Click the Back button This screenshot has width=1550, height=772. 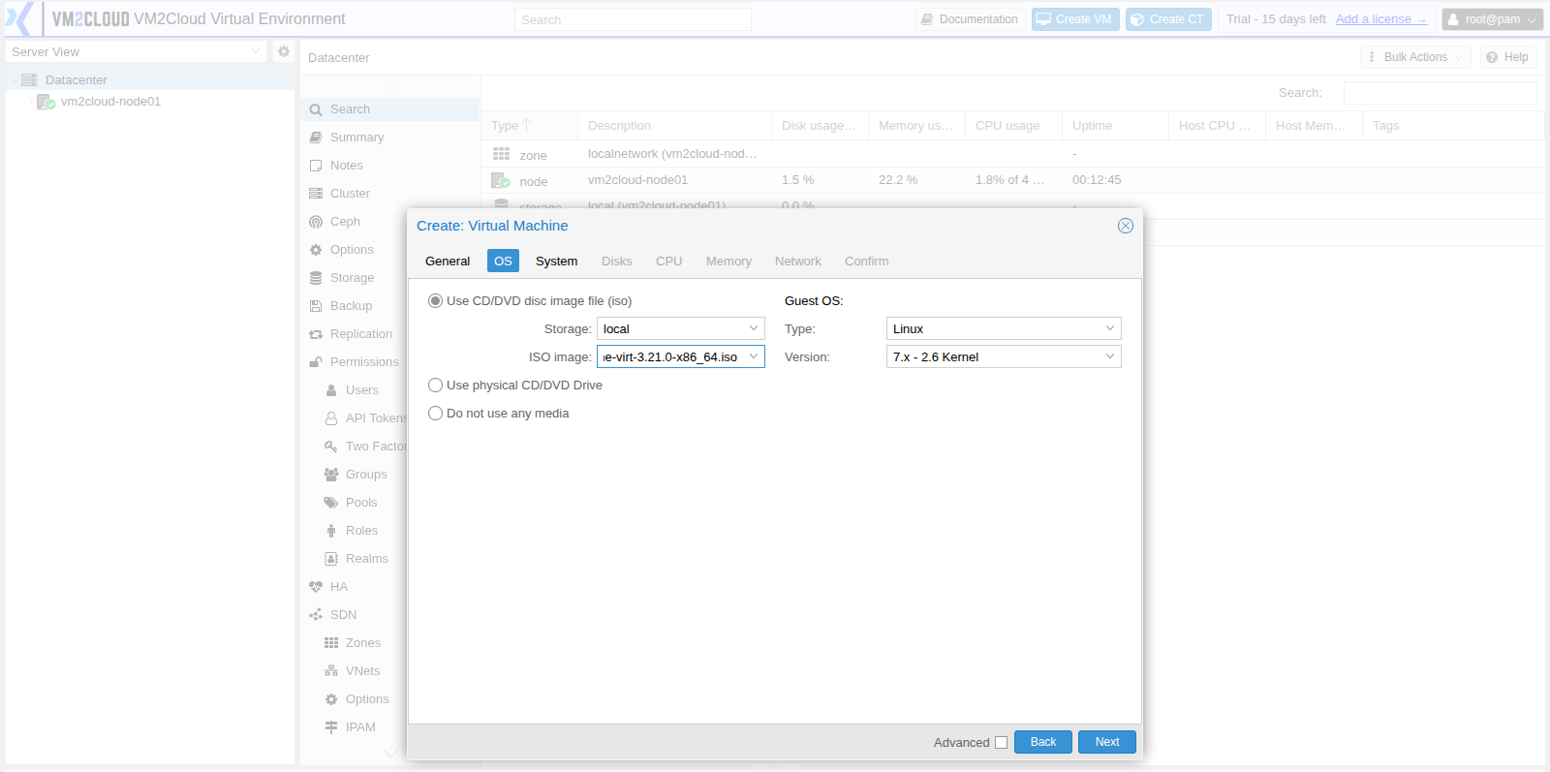pyautogui.click(x=1043, y=742)
